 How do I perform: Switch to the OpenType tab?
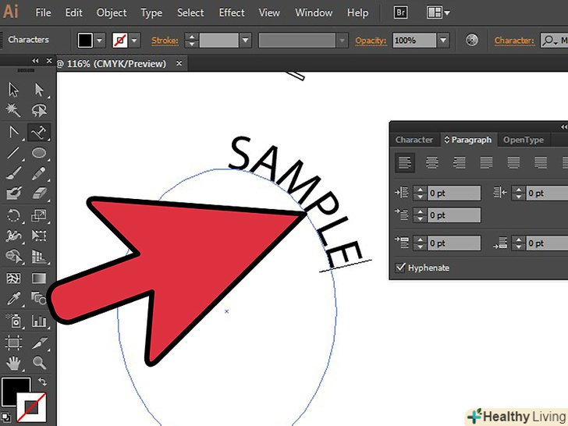point(524,140)
